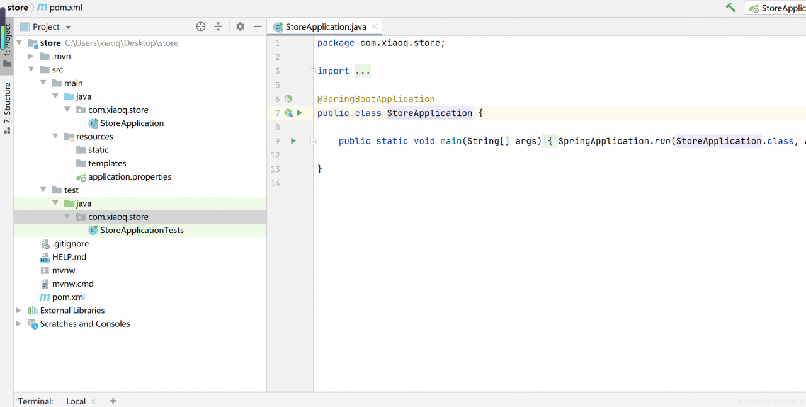The width and height of the screenshot is (806, 407).
Task: Open the Project view dropdown
Action: tap(68, 27)
